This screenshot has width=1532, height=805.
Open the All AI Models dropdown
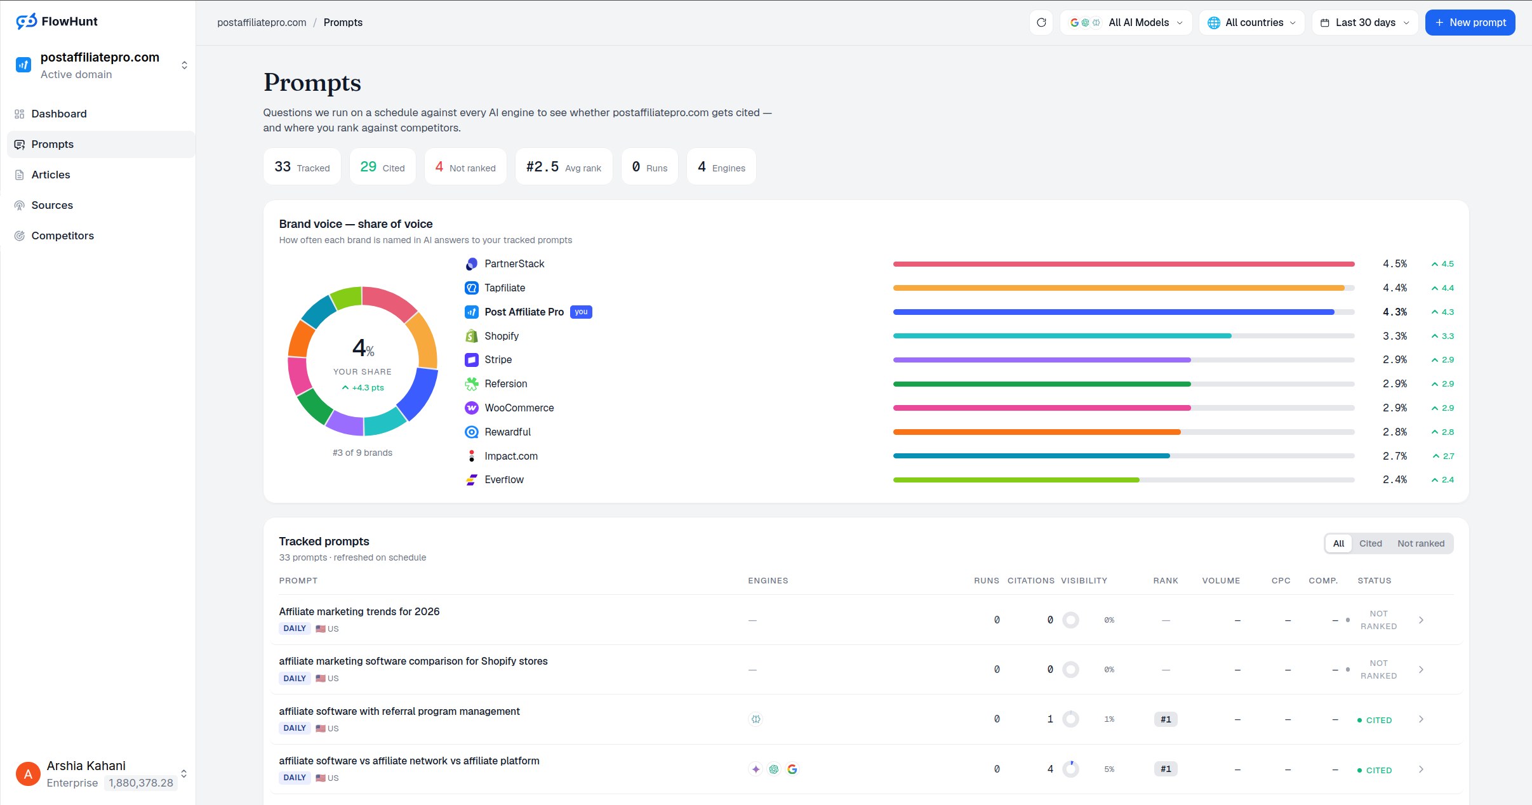(1126, 23)
